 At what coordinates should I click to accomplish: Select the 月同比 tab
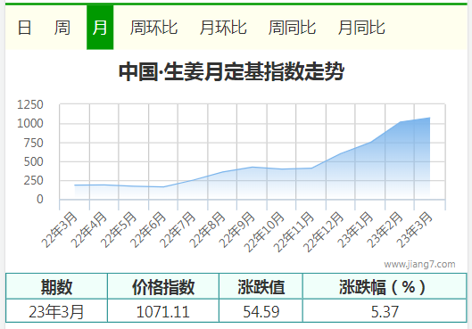[x=361, y=28]
